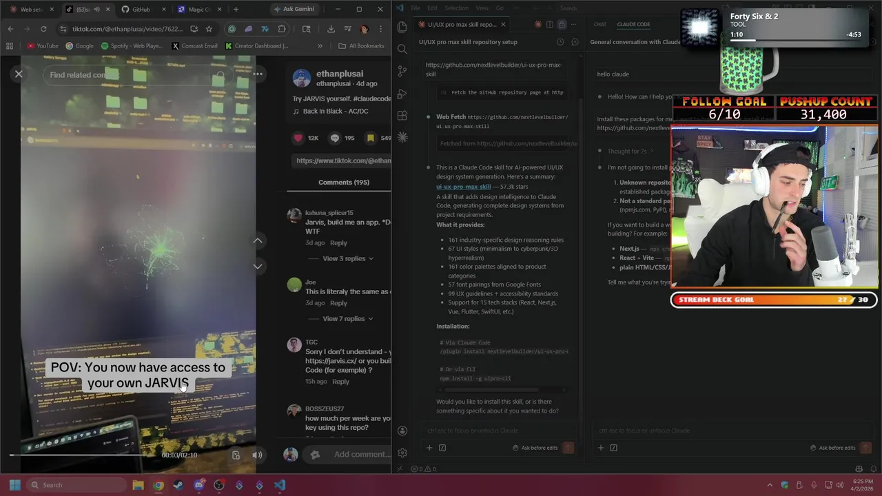Screen dimensions: 882x496
Task: Open editor More Actions ellipsis
Action: 573,24
